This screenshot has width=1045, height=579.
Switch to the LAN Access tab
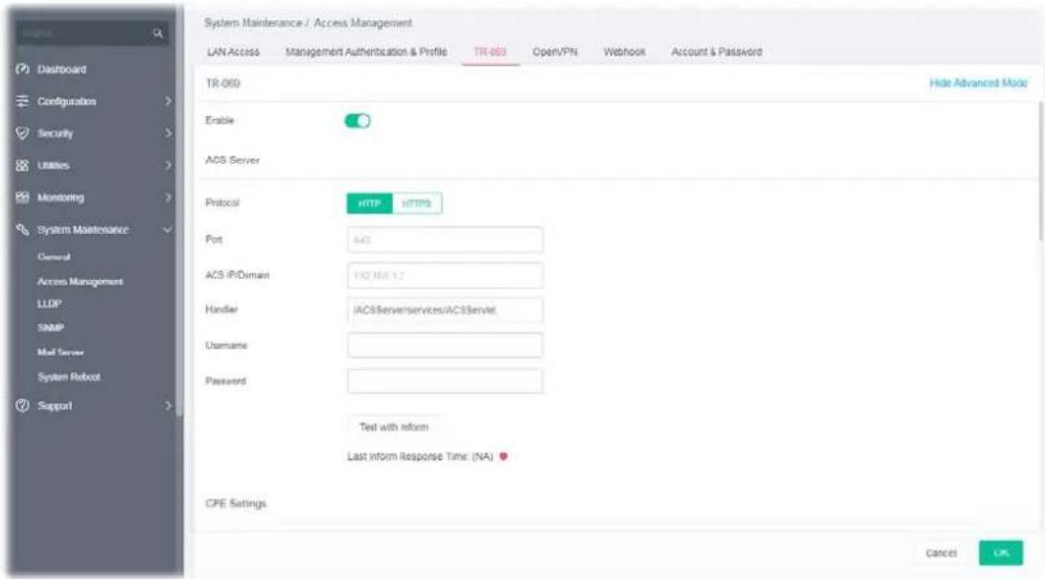[x=233, y=52]
